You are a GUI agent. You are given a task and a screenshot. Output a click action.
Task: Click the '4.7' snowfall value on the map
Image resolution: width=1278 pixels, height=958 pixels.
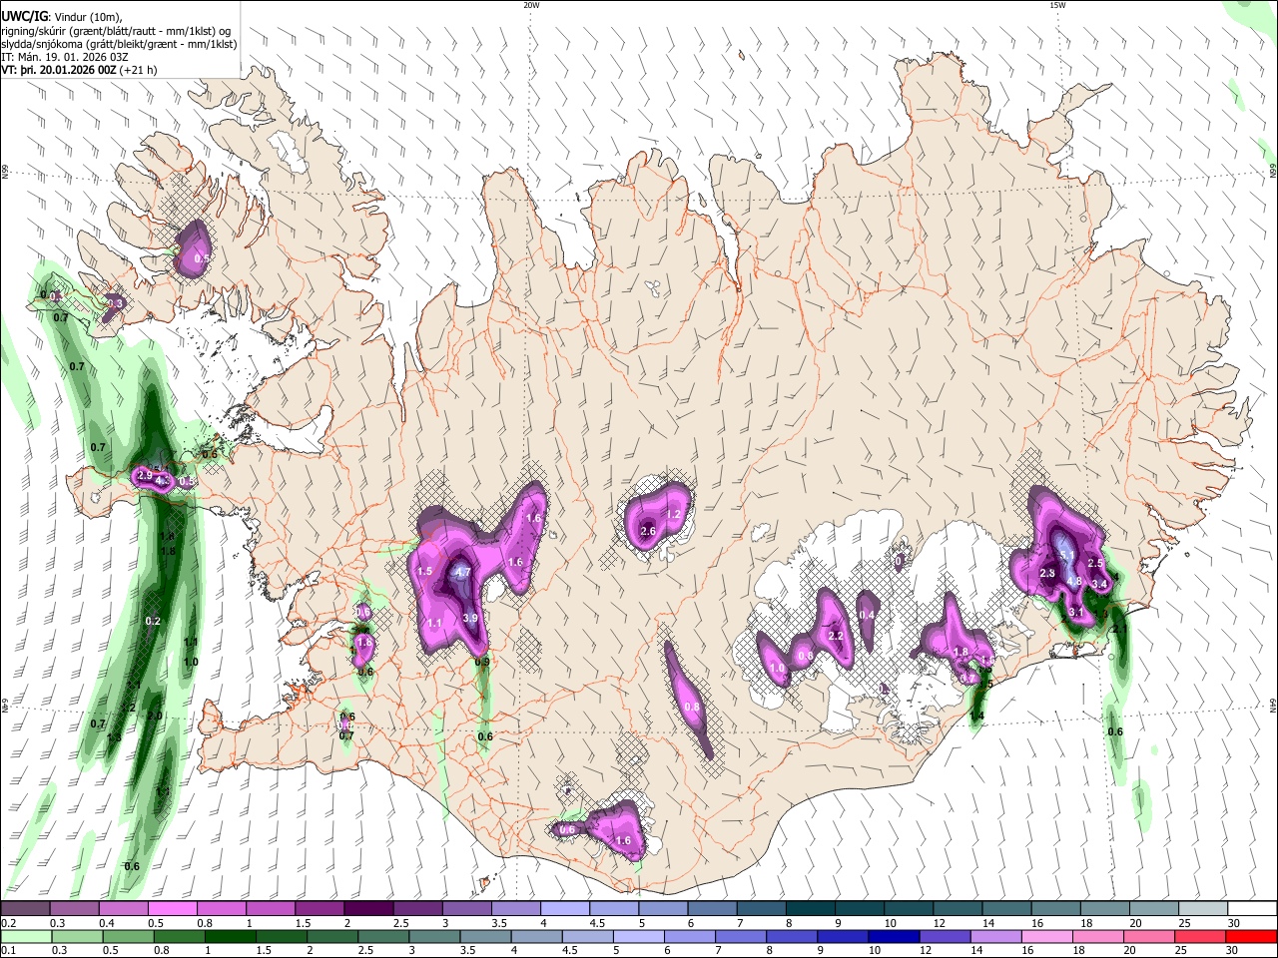tap(462, 573)
